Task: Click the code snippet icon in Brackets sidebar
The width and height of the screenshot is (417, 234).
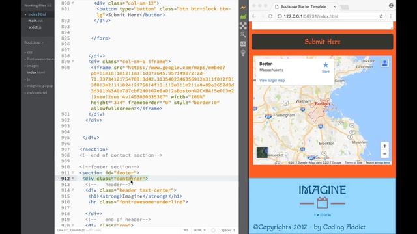Action: (243, 44)
